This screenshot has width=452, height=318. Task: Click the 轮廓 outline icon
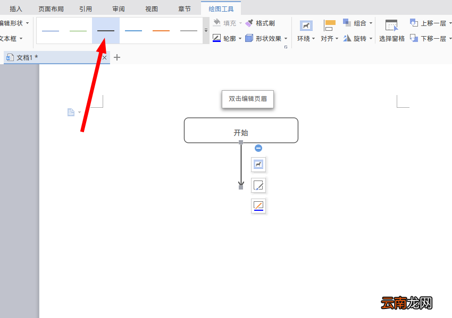pos(217,38)
